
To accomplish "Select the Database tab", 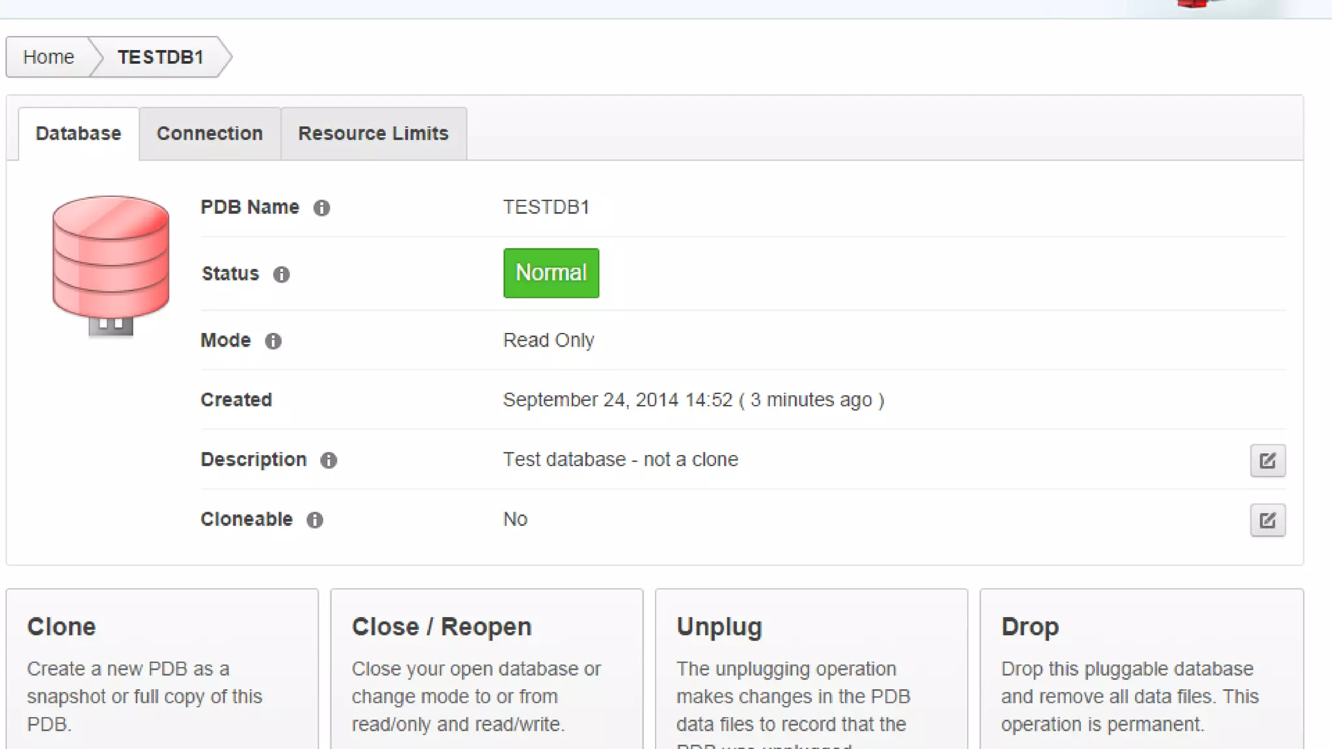I will click(x=78, y=134).
